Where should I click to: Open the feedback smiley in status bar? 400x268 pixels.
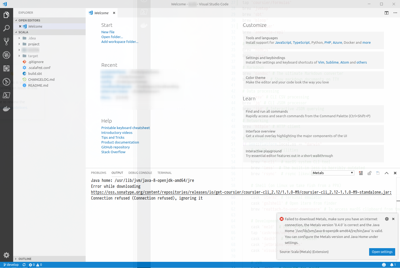(x=384, y=265)
